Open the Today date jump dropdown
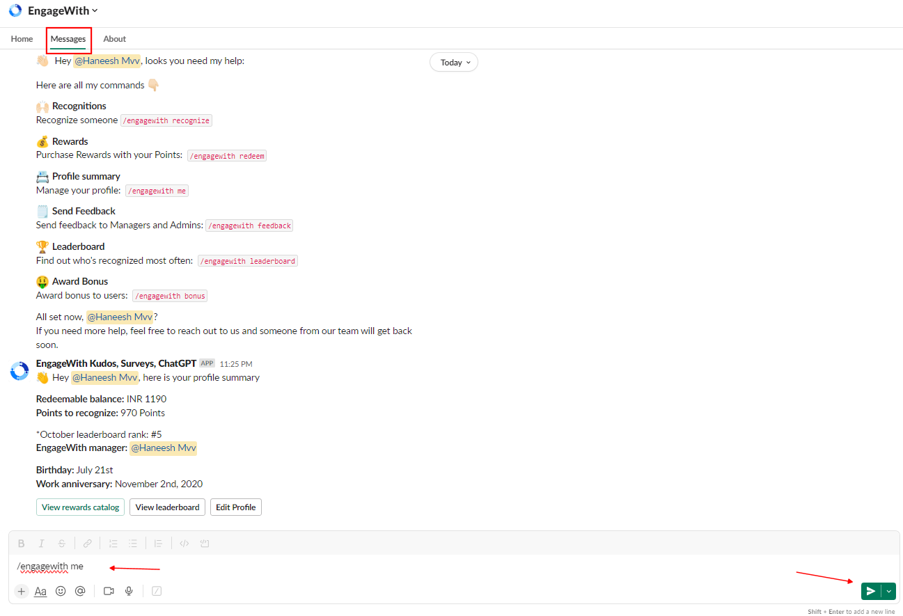Image resolution: width=903 pixels, height=616 pixels. tap(454, 63)
